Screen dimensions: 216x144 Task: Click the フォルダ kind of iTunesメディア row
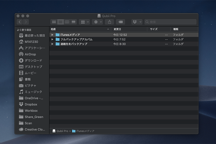coord(178,35)
